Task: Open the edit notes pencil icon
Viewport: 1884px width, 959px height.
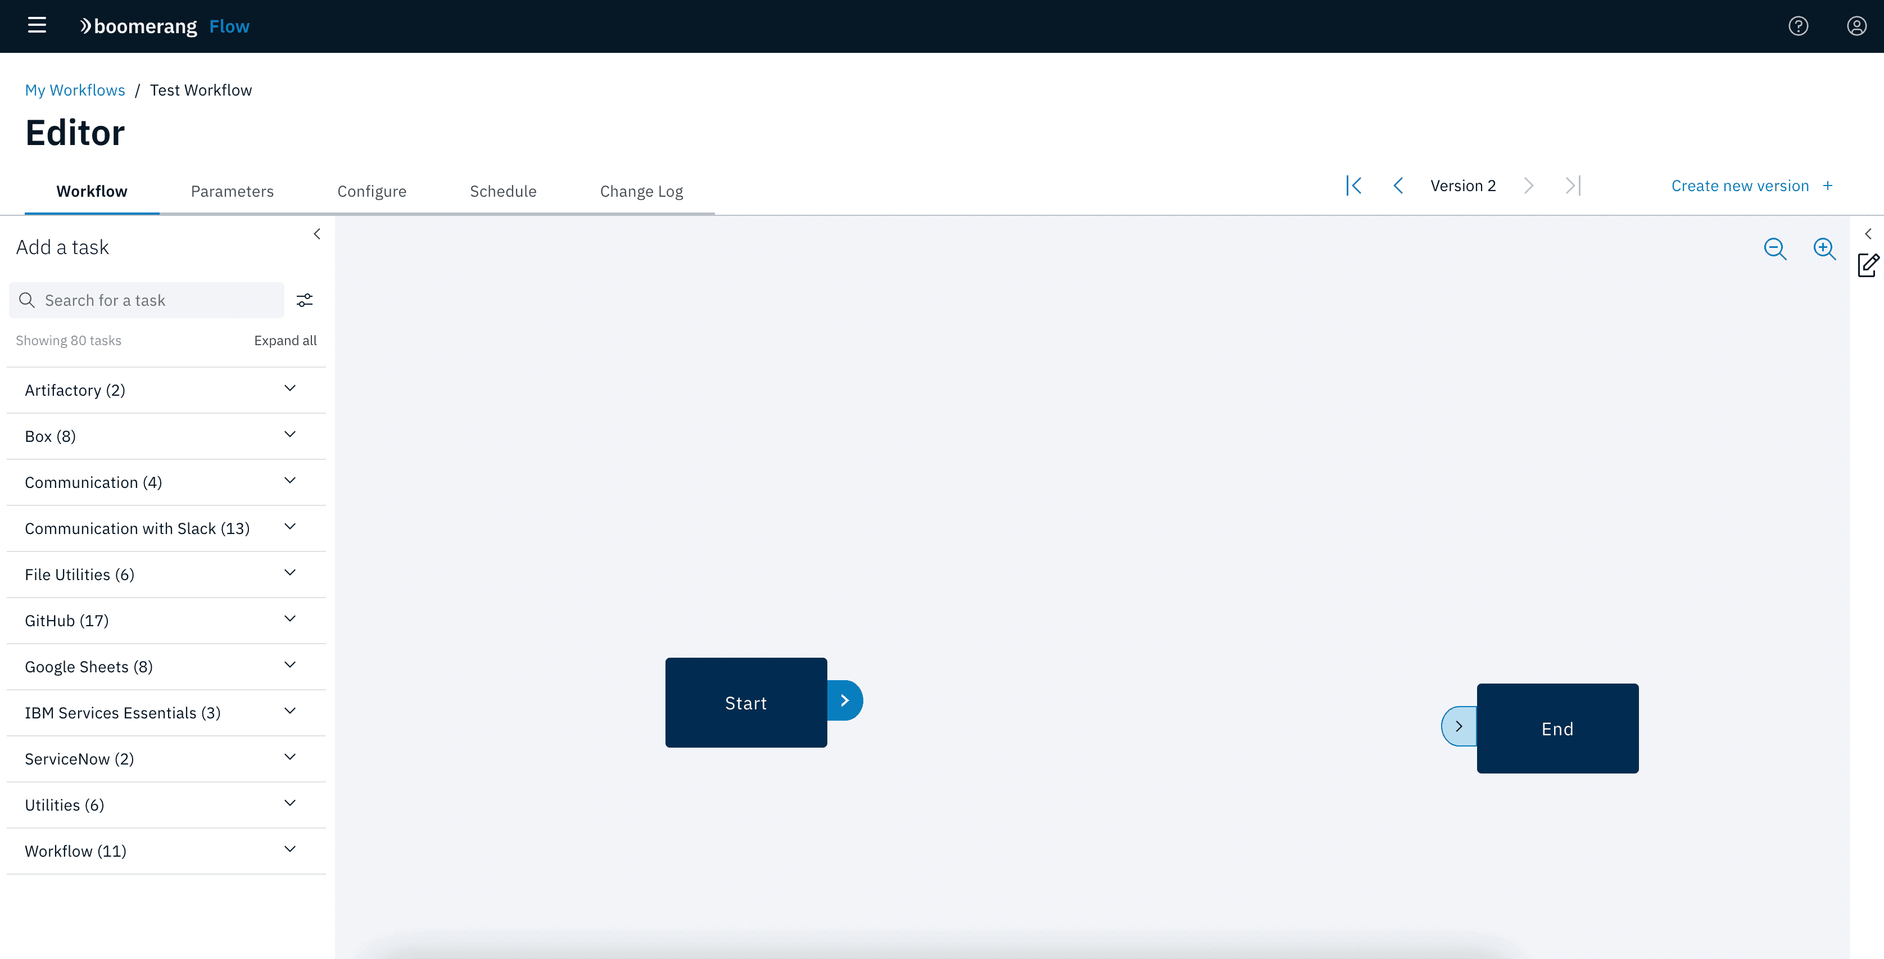Action: pos(1869,265)
